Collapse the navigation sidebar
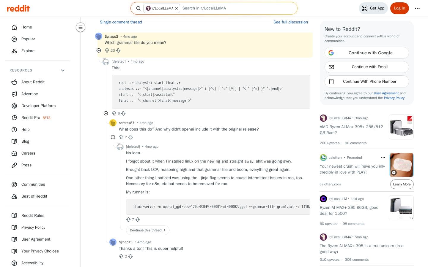The image size is (428, 267). point(81,27)
